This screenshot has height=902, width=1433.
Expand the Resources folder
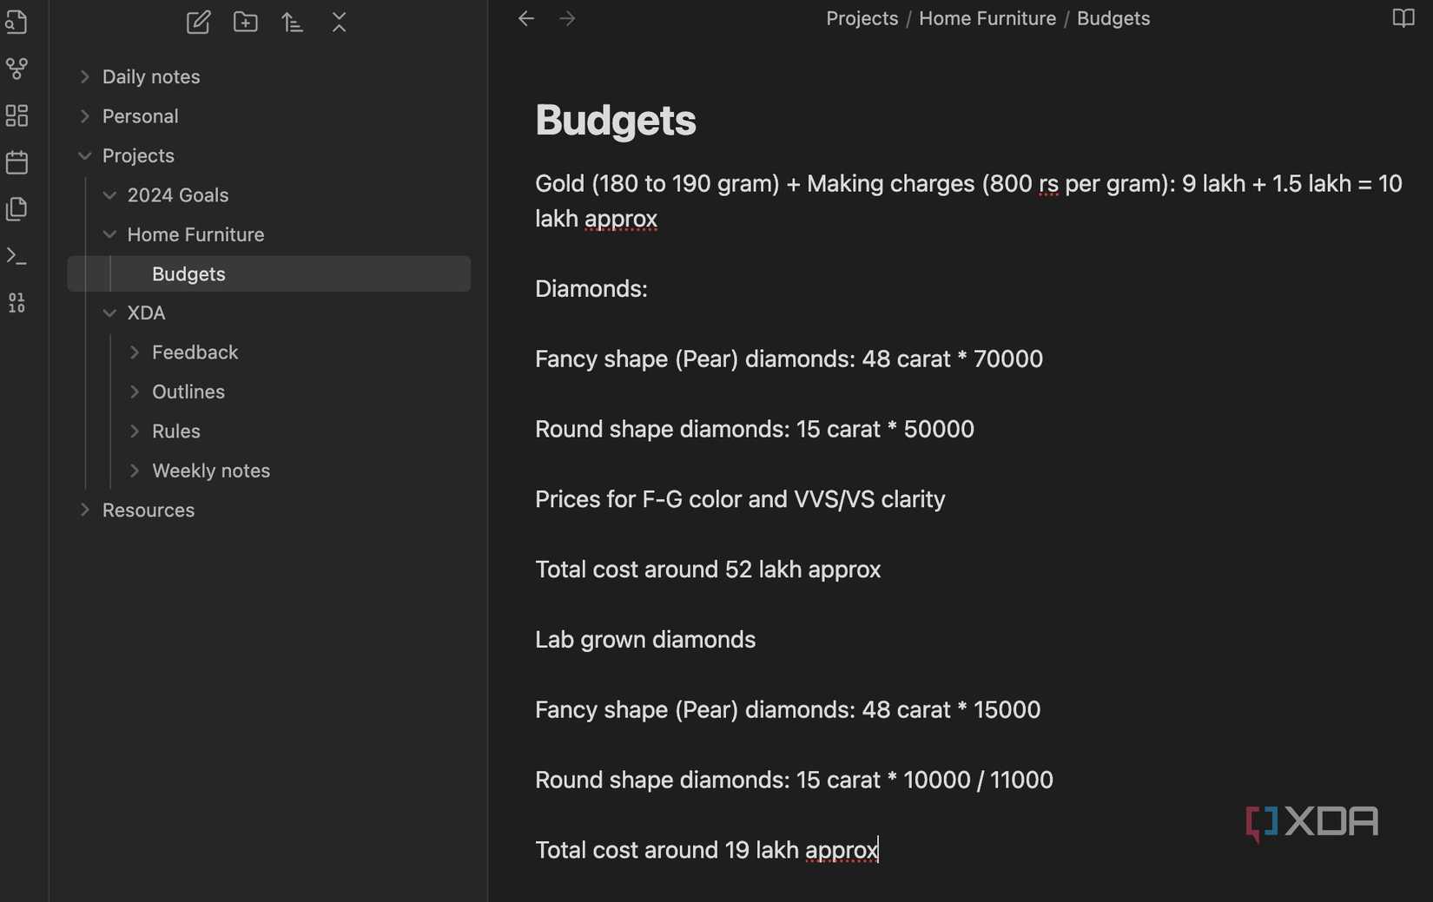84,510
